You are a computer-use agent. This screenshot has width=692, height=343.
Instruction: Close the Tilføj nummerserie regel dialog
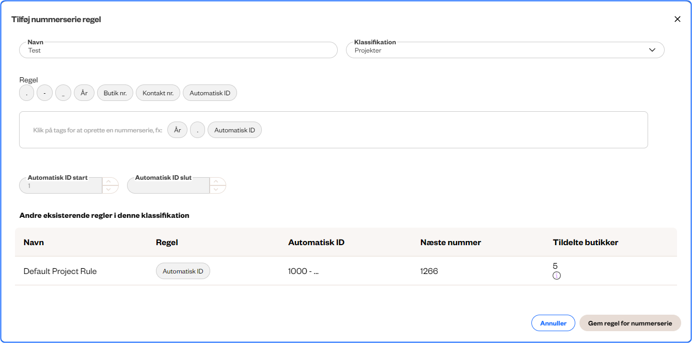click(678, 19)
